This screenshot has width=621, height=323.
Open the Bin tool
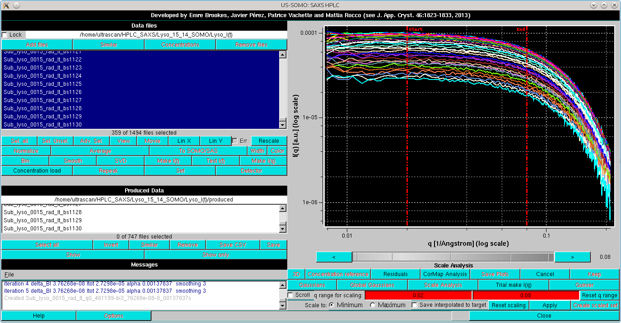pos(25,160)
